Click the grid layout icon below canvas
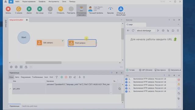The image size is (195, 110). (21, 67)
